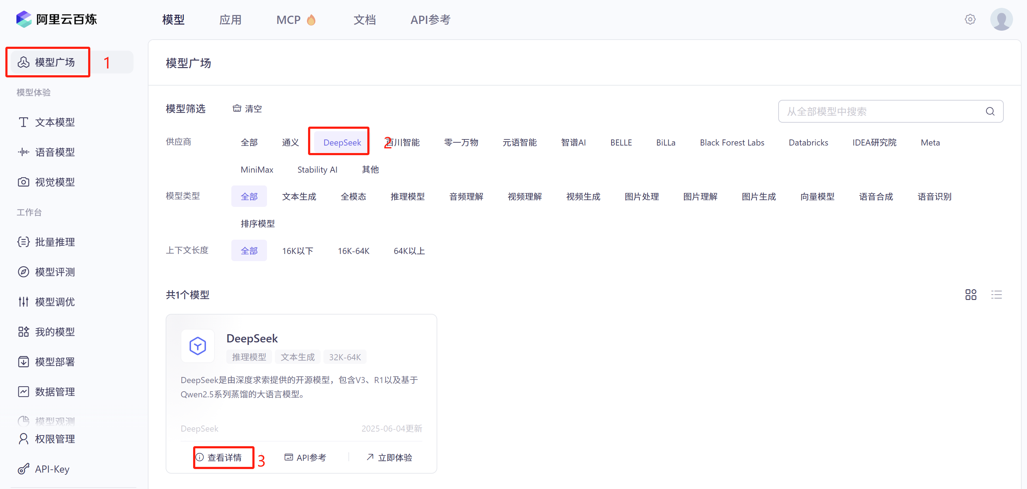Viewport: 1027px width, 489px height.
Task: Switch to list view layout icon
Action: coord(996,295)
